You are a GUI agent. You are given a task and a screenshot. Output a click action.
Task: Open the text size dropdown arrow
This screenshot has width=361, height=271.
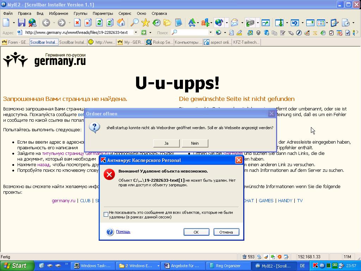(x=198, y=23)
